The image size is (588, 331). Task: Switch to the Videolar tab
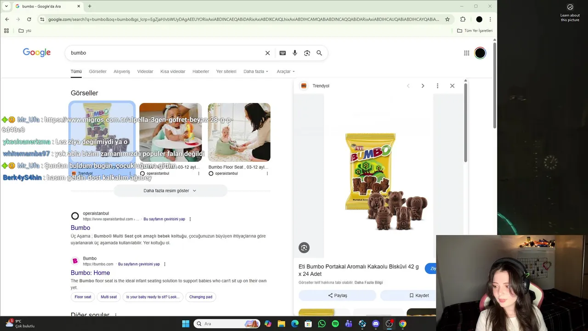pyautogui.click(x=145, y=72)
